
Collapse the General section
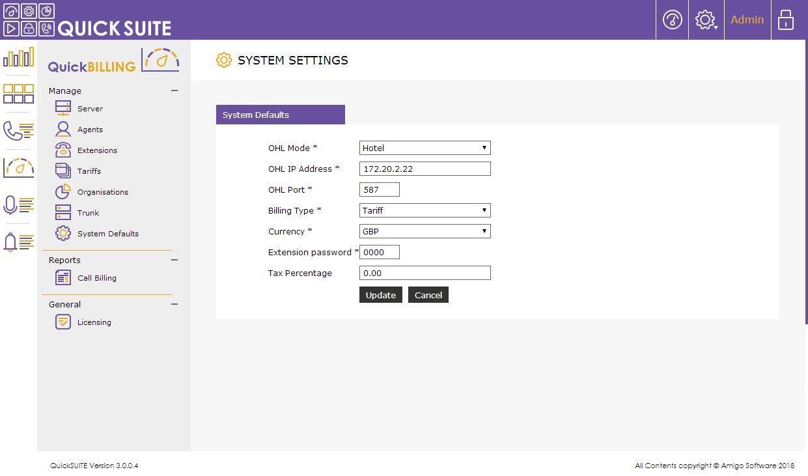pyautogui.click(x=174, y=304)
